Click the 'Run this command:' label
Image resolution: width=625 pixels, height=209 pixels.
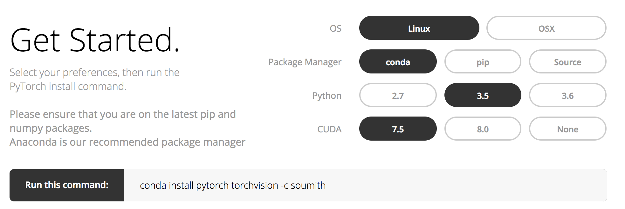pos(67,185)
